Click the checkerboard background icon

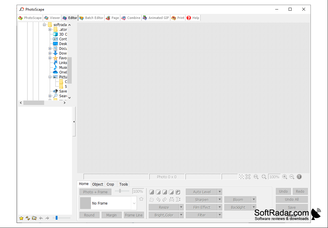[x=241, y=177]
